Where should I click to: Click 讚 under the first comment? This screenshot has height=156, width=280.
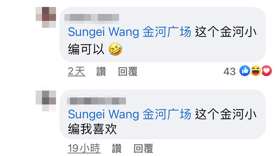pyautogui.click(x=101, y=72)
